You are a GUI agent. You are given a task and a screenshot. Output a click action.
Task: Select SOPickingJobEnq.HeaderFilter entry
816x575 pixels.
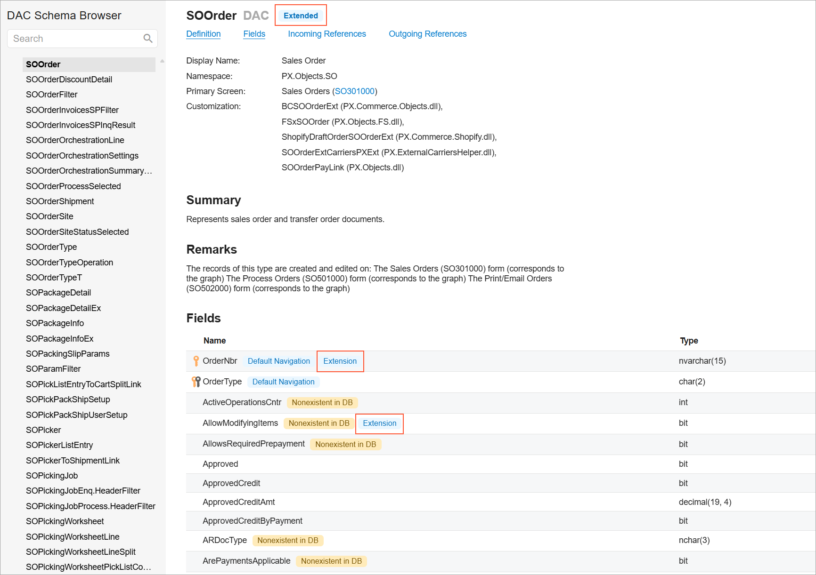tap(83, 491)
